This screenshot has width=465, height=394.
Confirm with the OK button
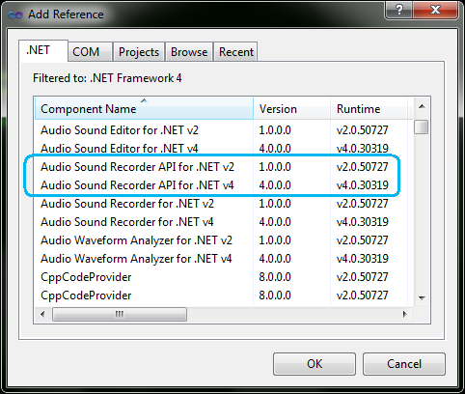tap(315, 364)
